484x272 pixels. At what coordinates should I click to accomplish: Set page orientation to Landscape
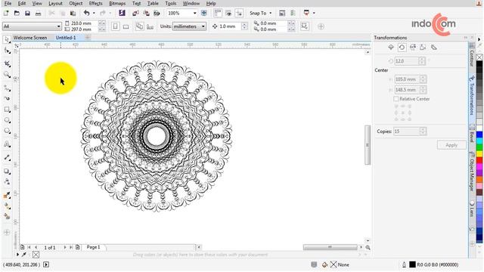coord(126,26)
